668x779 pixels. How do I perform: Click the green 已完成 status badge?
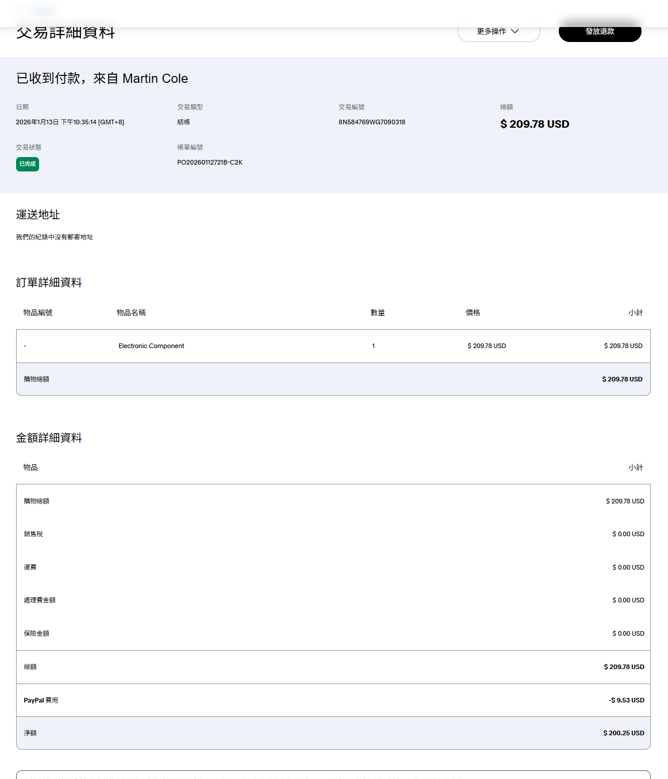28,164
